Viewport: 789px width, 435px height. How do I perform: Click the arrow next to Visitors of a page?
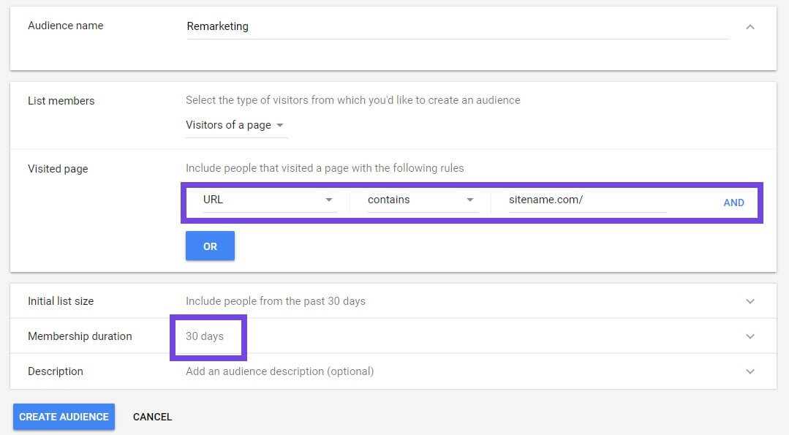click(280, 125)
